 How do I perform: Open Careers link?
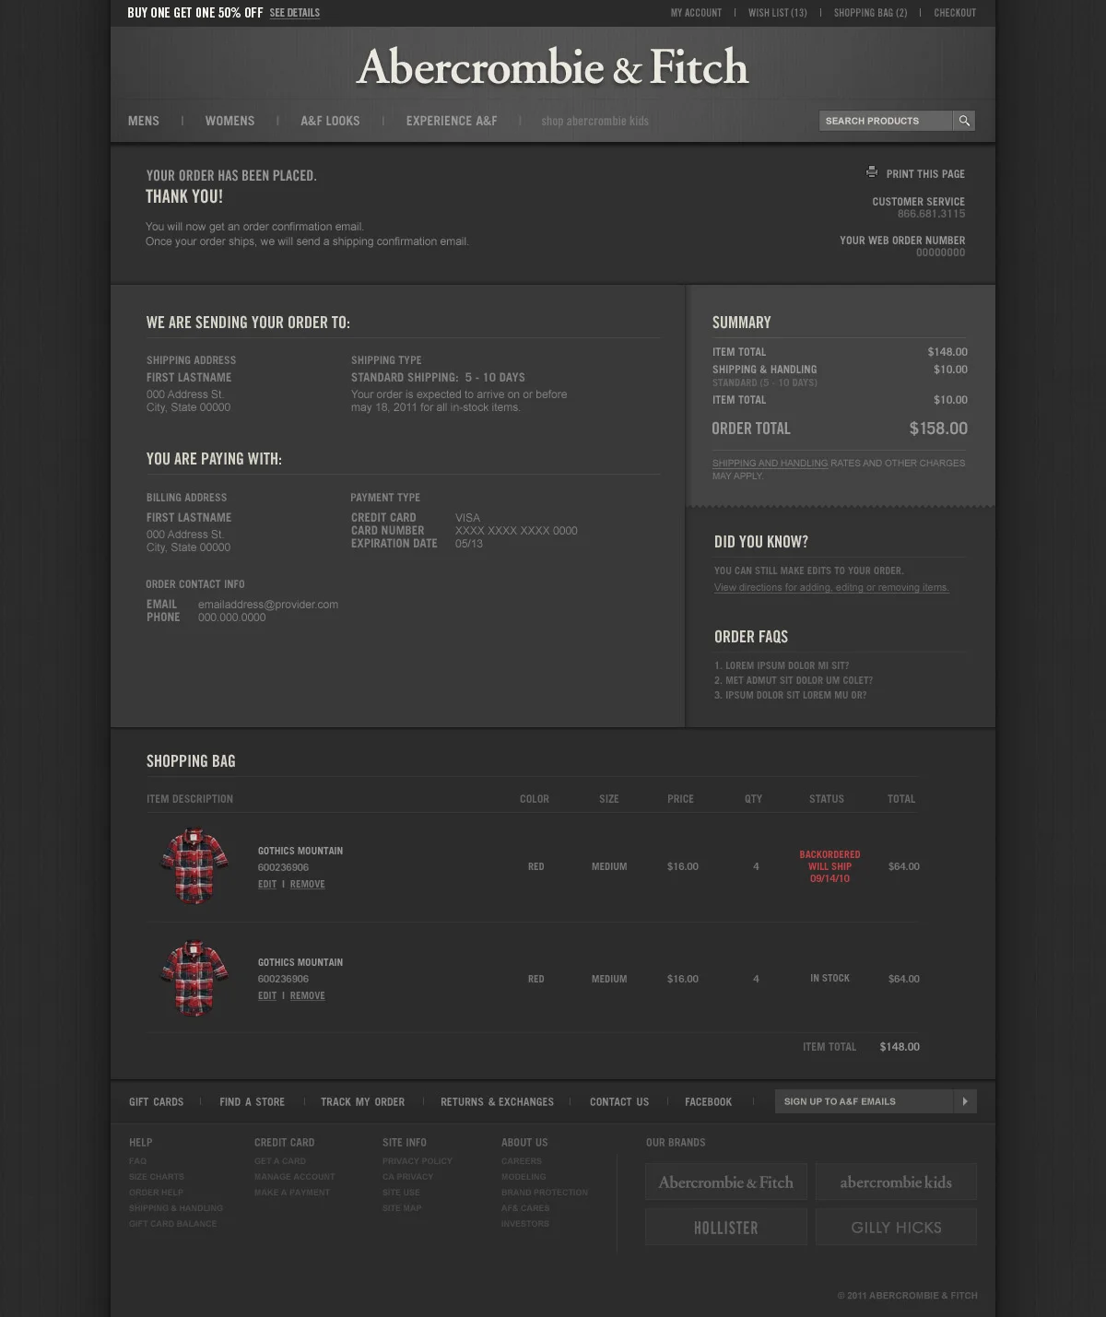point(522,1161)
